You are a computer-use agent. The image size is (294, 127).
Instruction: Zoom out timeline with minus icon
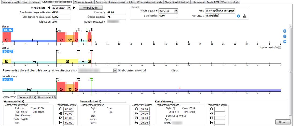click(285, 36)
